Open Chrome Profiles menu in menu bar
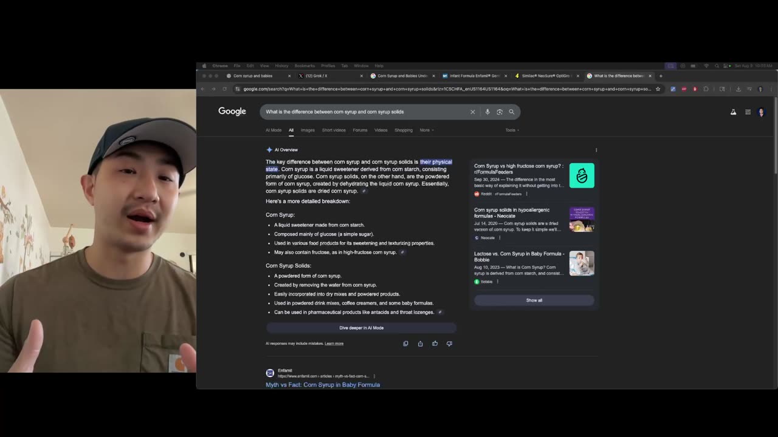This screenshot has height=437, width=778. point(328,66)
